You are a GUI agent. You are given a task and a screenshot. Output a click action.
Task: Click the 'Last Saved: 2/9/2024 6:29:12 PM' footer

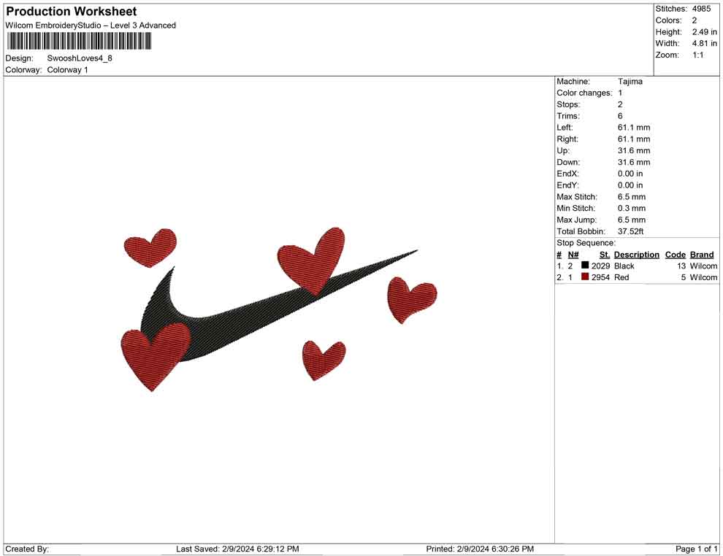237,549
